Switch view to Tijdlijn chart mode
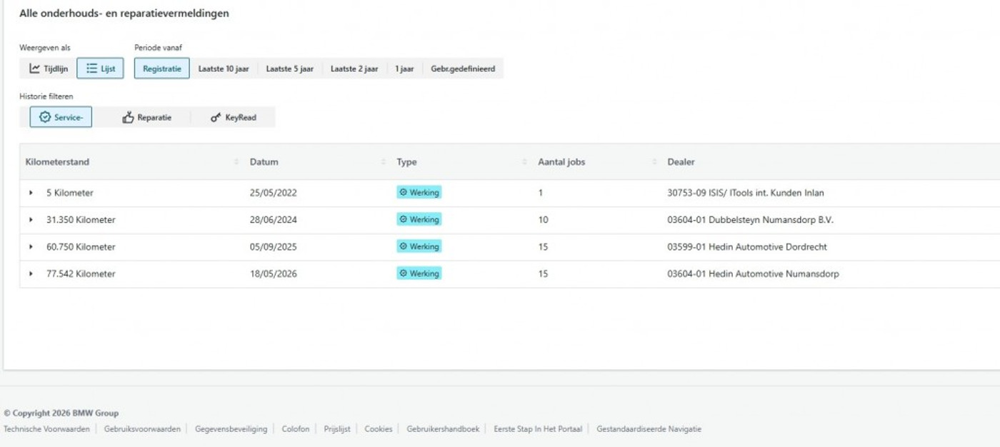This screenshot has height=447, width=1000. [x=49, y=69]
